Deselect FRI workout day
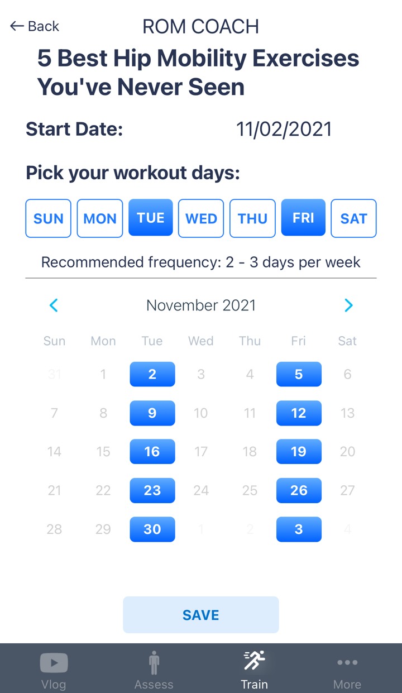 point(303,218)
